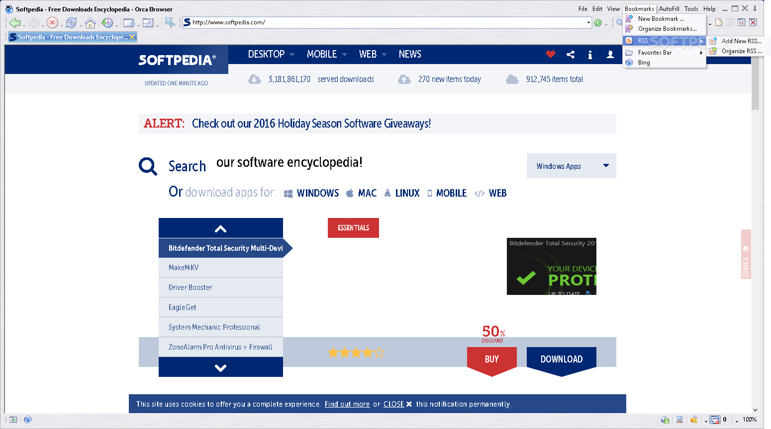Viewport: 771px width, 429px height.
Task: Click the sidebar panel icon at status bar left
Action: tap(13, 420)
